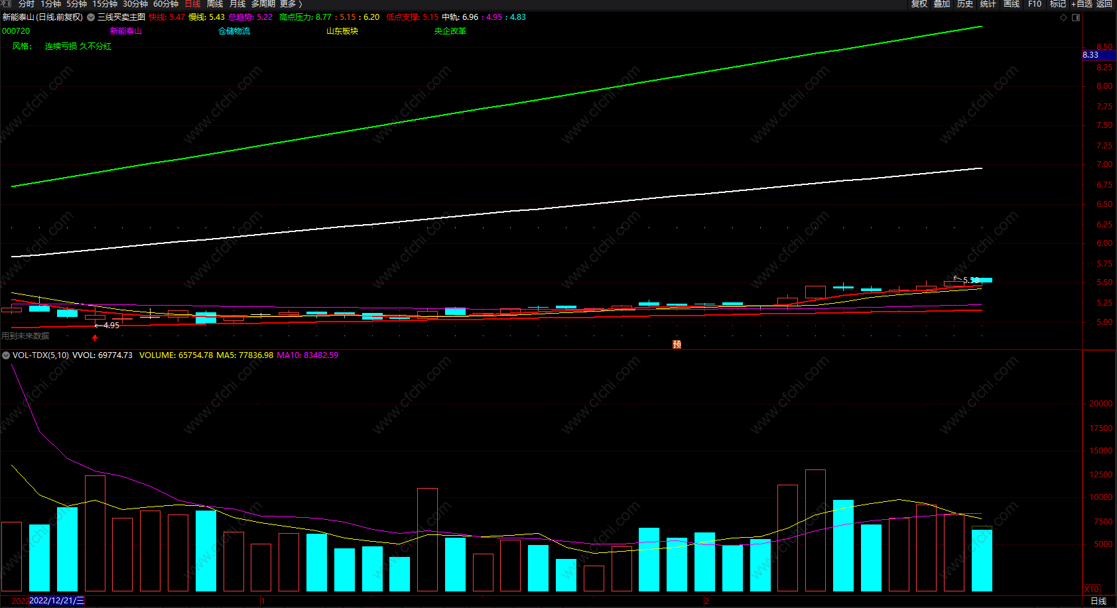Click the diamond icon at chart top-right
The width and height of the screenshot is (1117, 608).
[1064, 18]
